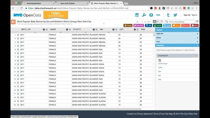Download dataset as XML

pyautogui.click(x=160, y=79)
